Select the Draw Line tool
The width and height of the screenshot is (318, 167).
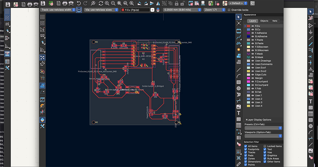[239, 70]
